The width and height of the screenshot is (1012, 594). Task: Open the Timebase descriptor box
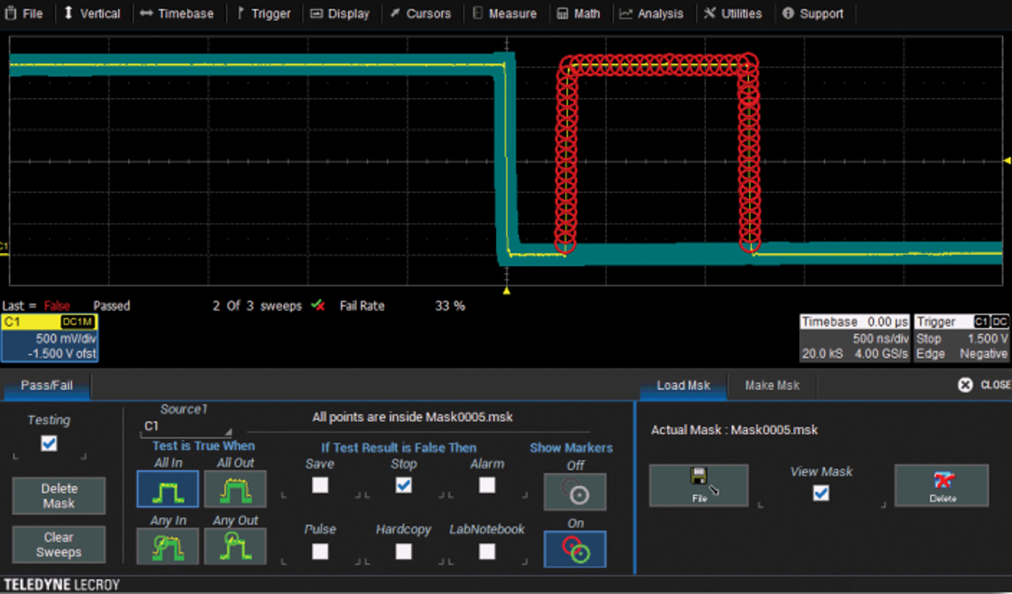tap(854, 338)
